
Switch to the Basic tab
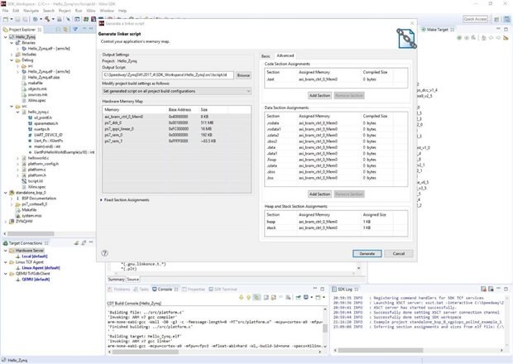pos(266,56)
